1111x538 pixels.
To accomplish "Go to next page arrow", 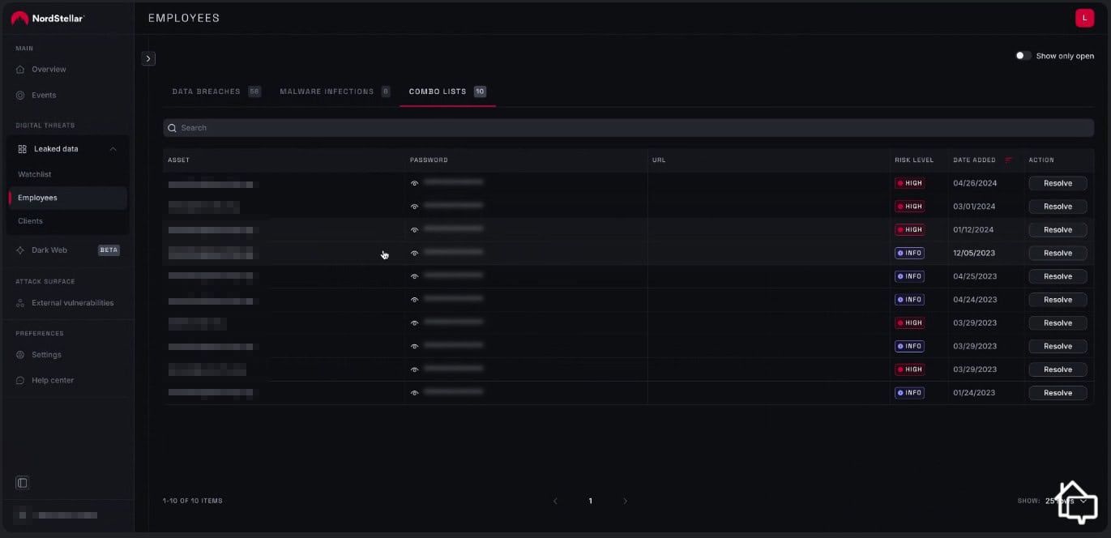I will click(x=625, y=502).
